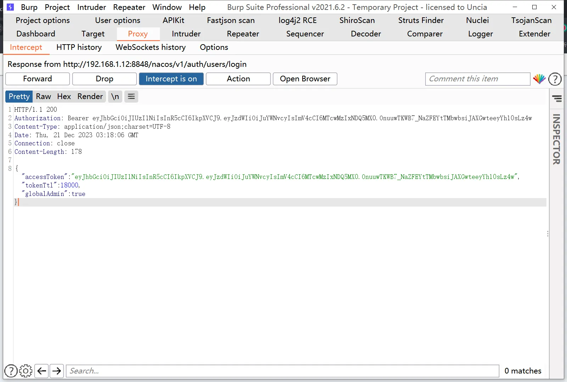This screenshot has width=567, height=382.
Task: Open the ShiroScan tab
Action: pos(357,21)
